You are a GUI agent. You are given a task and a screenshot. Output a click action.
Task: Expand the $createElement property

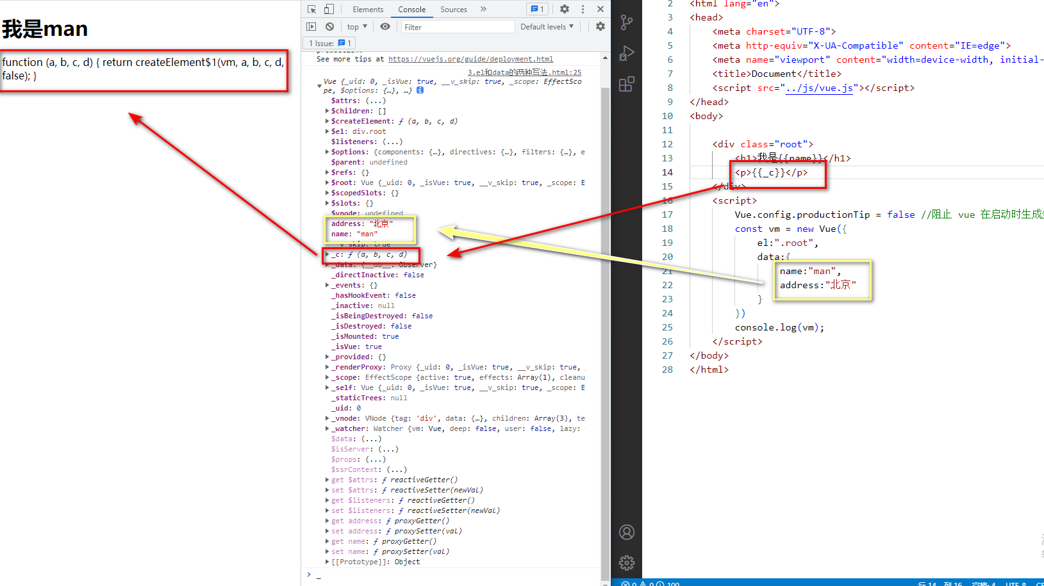(327, 121)
